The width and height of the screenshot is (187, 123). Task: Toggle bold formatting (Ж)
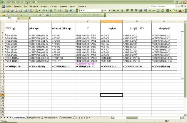point(114,11)
